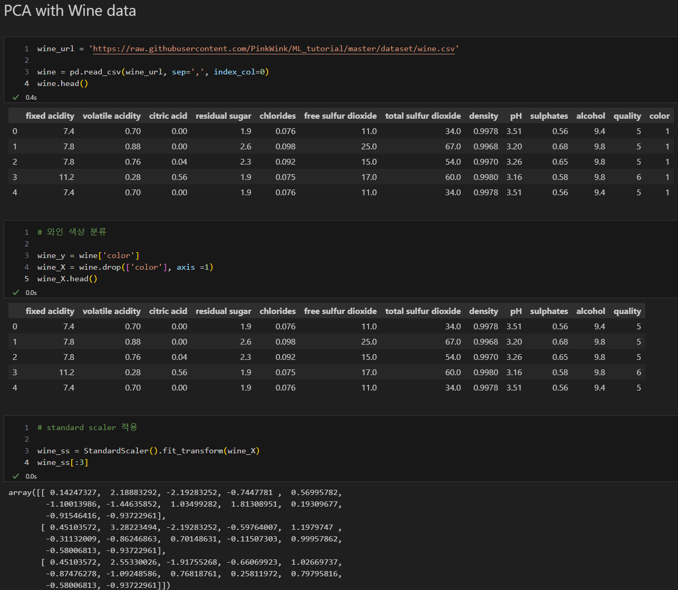Click the 'PCA with Wine data' heading

[70, 11]
